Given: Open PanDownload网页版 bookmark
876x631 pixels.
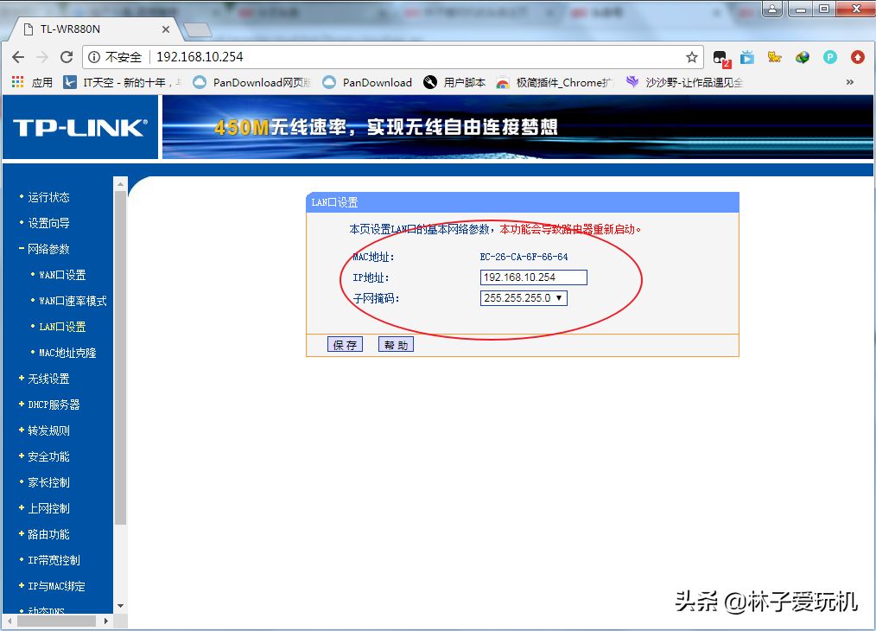Looking at the screenshot, I should [251, 83].
